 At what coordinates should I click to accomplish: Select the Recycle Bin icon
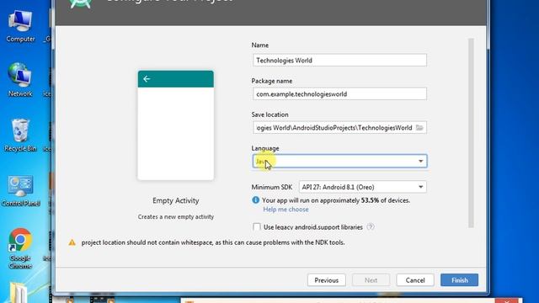point(20,135)
